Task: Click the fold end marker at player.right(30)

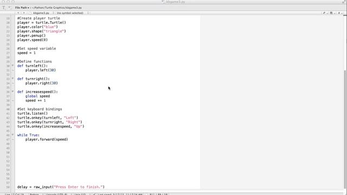Action: click(13, 83)
